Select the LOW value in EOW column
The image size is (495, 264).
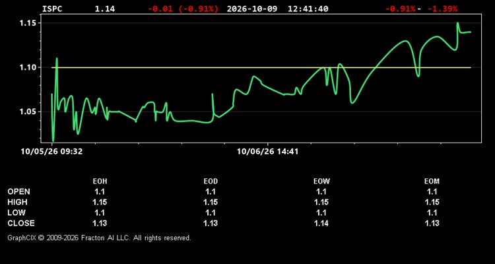[x=321, y=213]
